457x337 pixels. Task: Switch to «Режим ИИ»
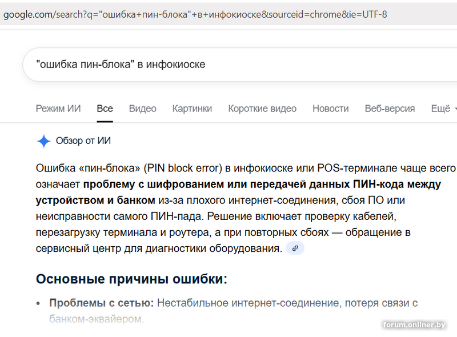coord(58,108)
